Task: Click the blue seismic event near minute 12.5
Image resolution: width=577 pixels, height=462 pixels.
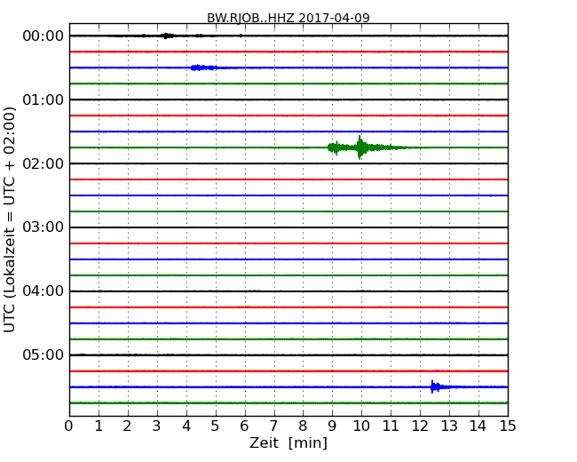Action: pos(438,386)
